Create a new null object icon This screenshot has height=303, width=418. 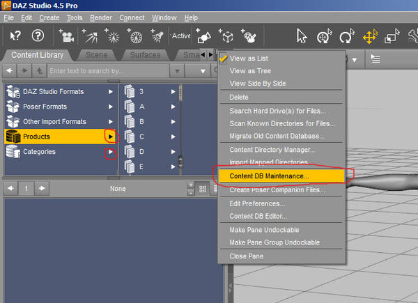pos(226,36)
